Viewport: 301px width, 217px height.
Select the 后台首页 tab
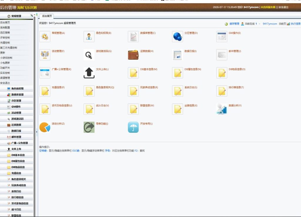[47, 16]
